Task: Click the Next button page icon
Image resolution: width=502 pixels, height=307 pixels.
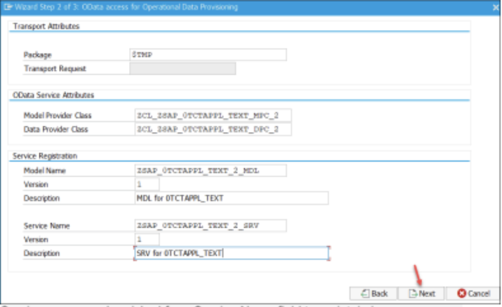Action: (x=413, y=293)
